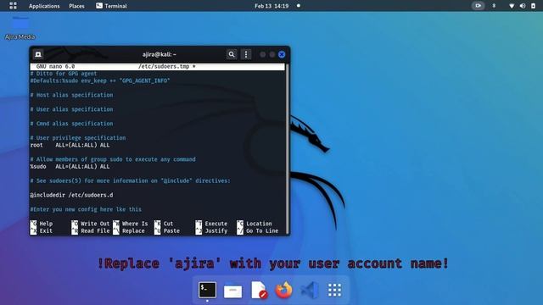The image size is (543, 305).
Task: Open the Activities grid icon in top bar
Action: tap(13, 6)
